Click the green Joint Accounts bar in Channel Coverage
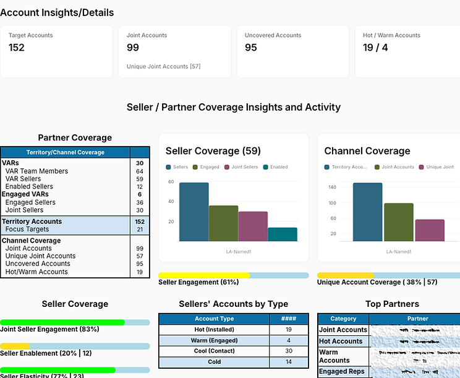 399,222
